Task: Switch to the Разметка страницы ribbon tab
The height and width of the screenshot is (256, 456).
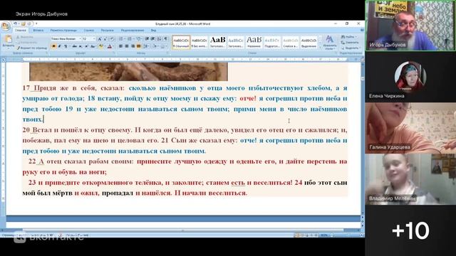Action: coord(63,30)
